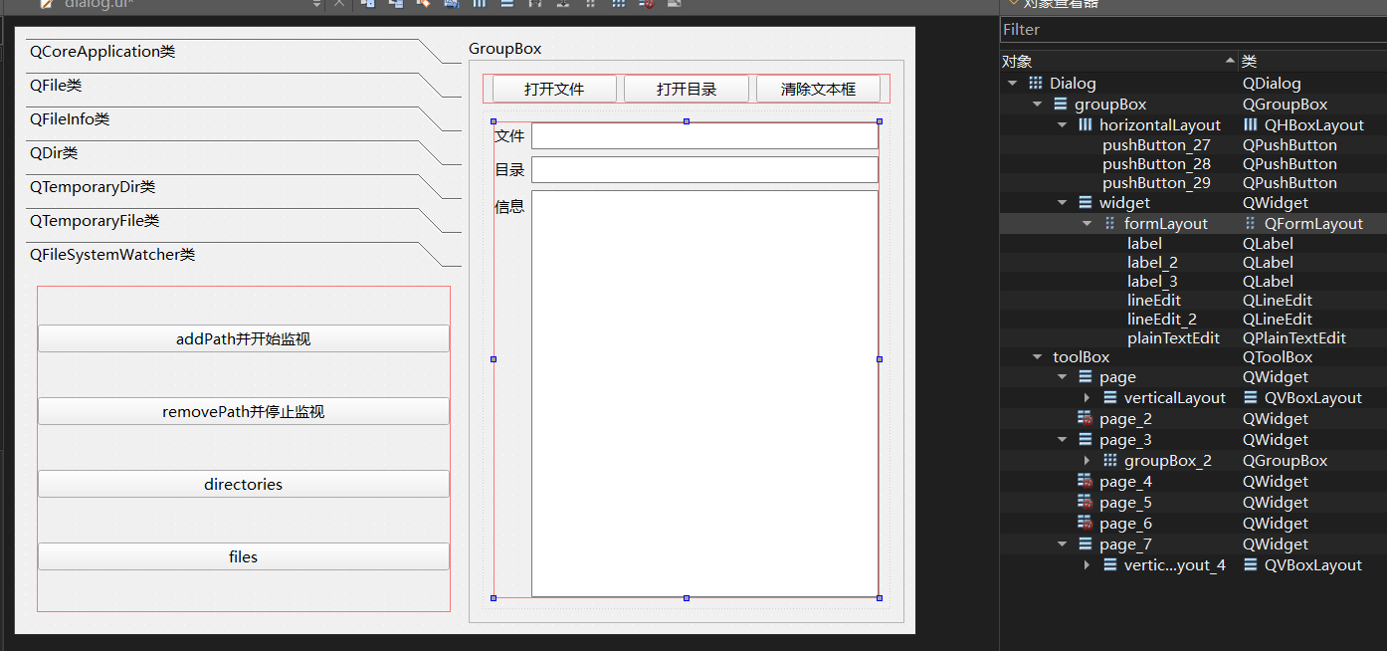Sort by the 对象 column header
Image resolution: width=1387 pixels, height=651 pixels.
[x=1118, y=61]
